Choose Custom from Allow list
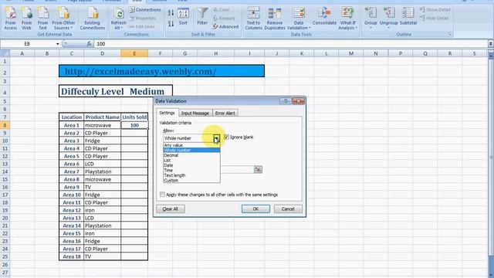494x278 pixels. 191,180
